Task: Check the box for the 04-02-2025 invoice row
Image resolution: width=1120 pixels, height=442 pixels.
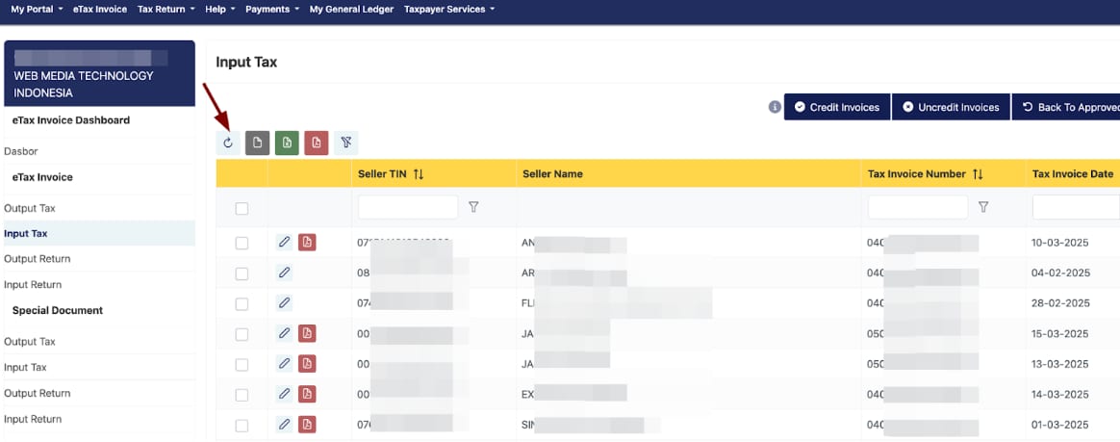Action: [242, 273]
